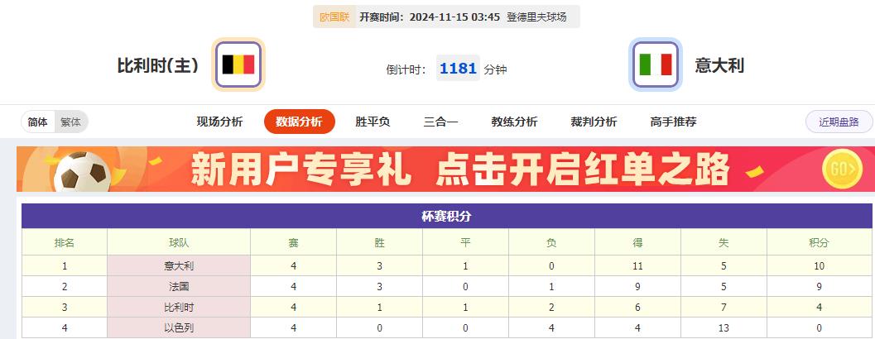Click the Italy flag icon
Screen dimensions: 875x339
656,64
